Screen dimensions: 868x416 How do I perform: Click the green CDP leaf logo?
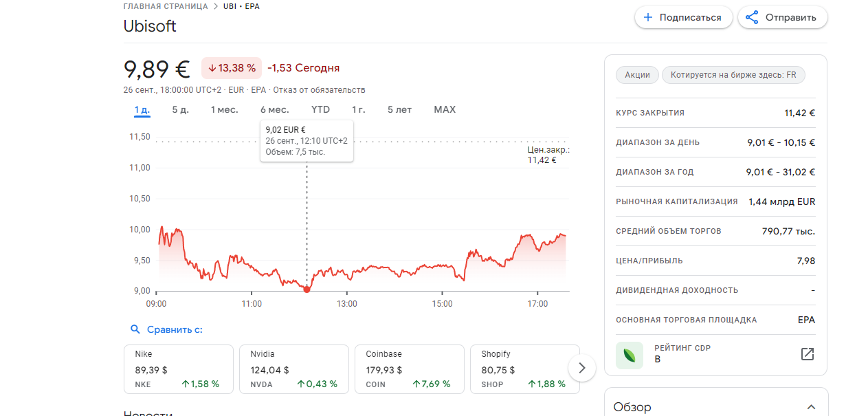(630, 355)
